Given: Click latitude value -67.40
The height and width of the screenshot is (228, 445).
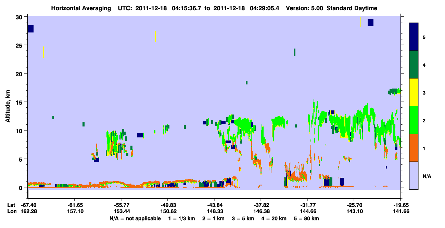Looking at the screenshot, I should [x=28, y=205].
